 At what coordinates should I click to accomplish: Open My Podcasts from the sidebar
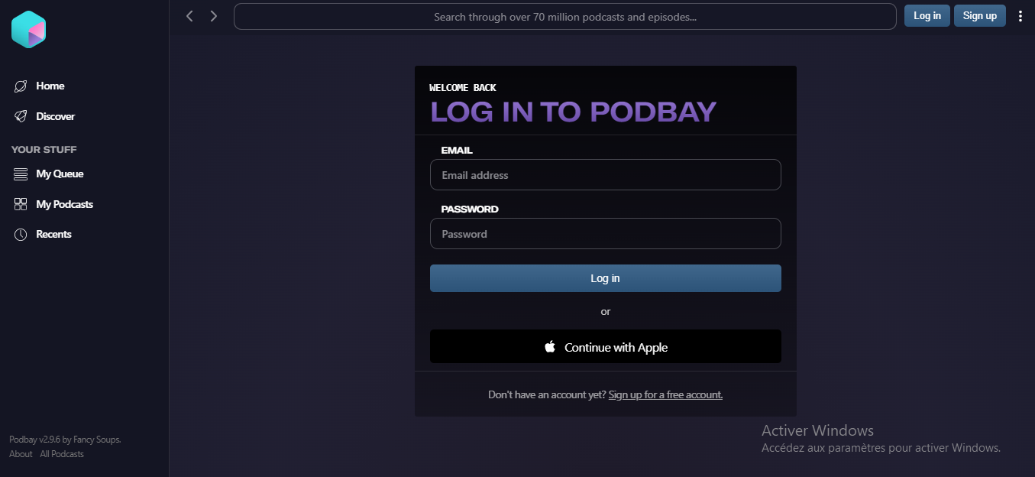[64, 204]
